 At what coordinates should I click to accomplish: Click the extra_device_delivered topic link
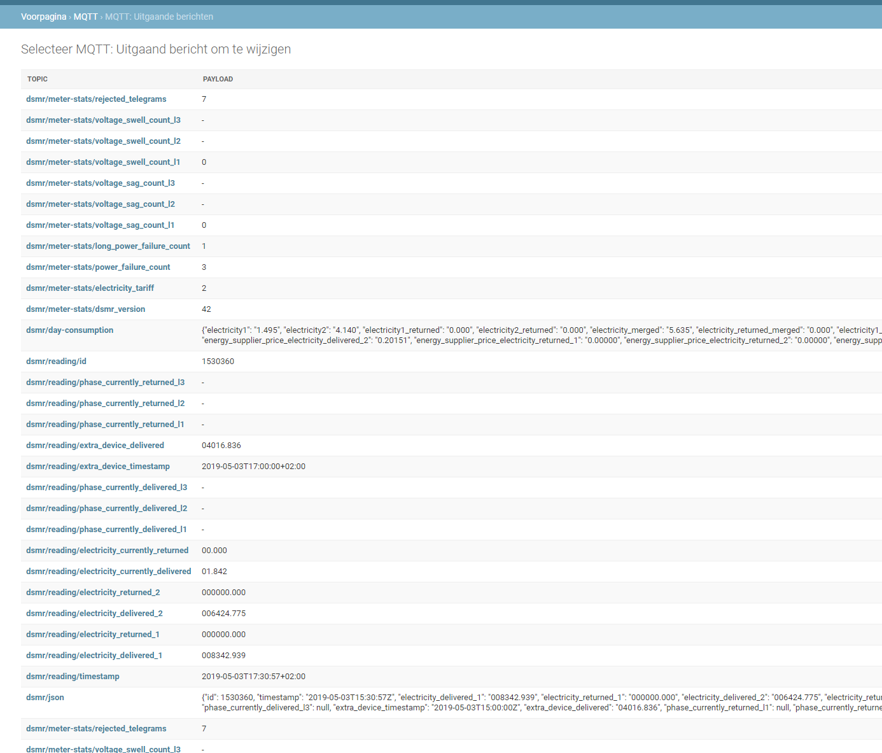click(x=95, y=446)
